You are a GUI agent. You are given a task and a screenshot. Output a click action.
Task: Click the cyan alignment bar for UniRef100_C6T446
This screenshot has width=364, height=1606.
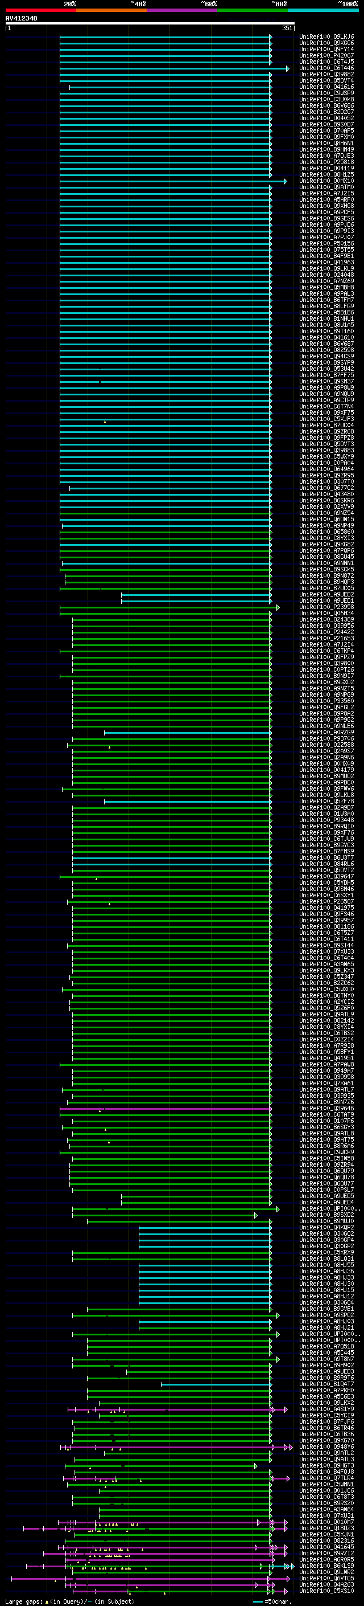(174, 68)
